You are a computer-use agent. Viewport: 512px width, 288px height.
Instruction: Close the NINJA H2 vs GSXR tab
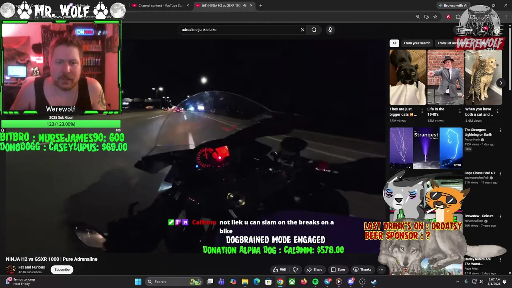251,6
